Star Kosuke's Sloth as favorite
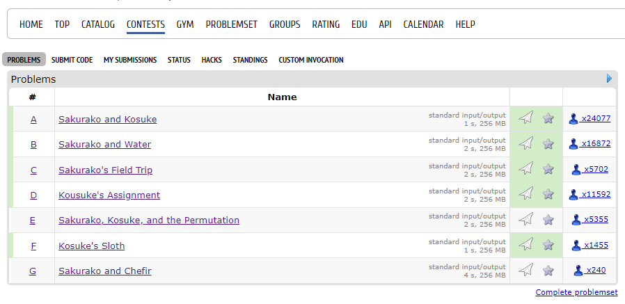The height and width of the screenshot is (304, 625). pos(548,245)
